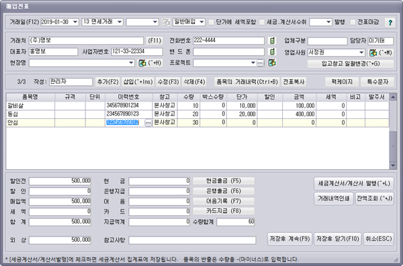403x266 pixels.
Task: Toggle 세금.계산서수취 checkbox
Action: point(262,22)
